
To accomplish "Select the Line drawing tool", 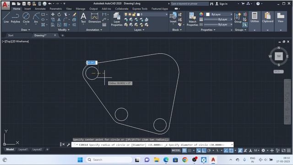I will pyautogui.click(x=6, y=18).
